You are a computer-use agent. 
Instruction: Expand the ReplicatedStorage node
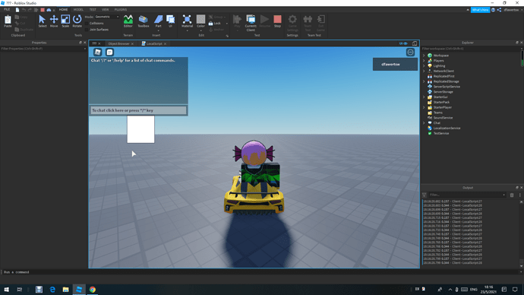click(424, 81)
